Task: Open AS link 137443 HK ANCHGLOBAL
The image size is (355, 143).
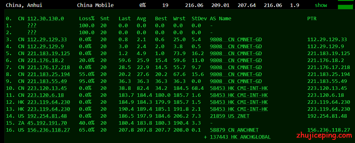Action: (240, 137)
